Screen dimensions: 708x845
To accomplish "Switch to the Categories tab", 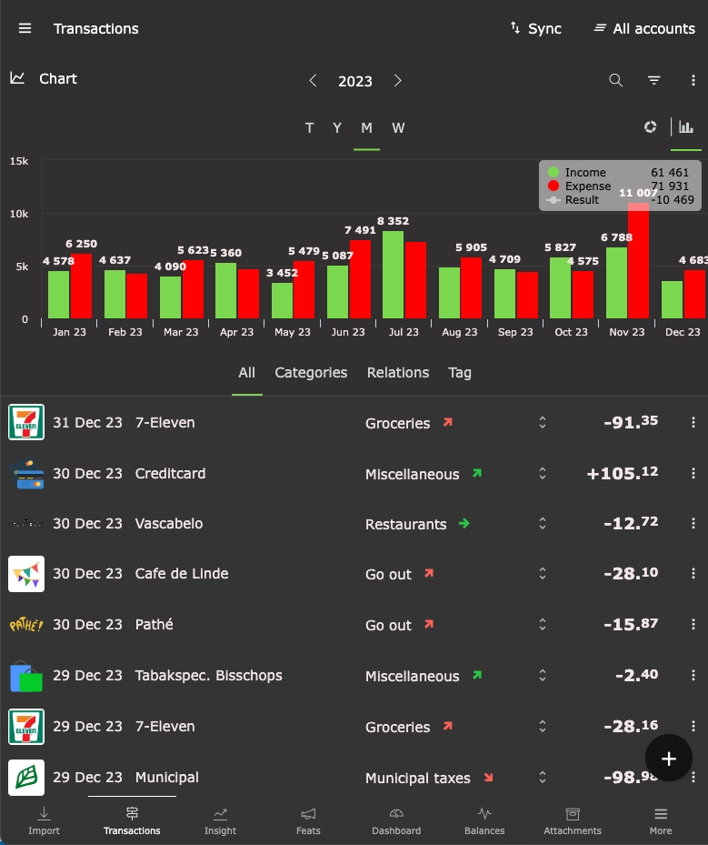I will pyautogui.click(x=311, y=373).
